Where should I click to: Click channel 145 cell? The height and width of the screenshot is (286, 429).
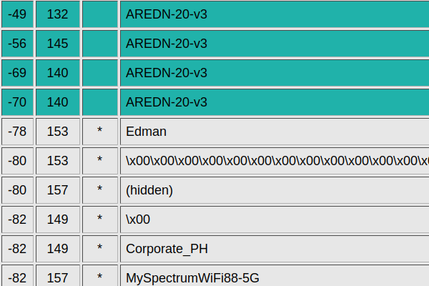[58, 44]
